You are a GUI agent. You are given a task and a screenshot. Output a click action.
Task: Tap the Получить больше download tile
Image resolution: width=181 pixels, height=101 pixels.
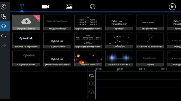pyautogui.click(x=26, y=22)
